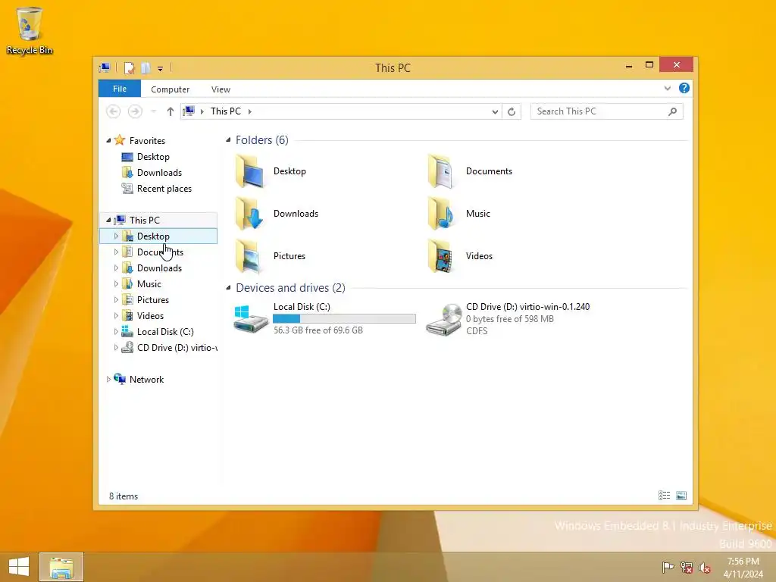Open the network status tray icon
Image resolution: width=776 pixels, height=582 pixels.
click(x=687, y=567)
